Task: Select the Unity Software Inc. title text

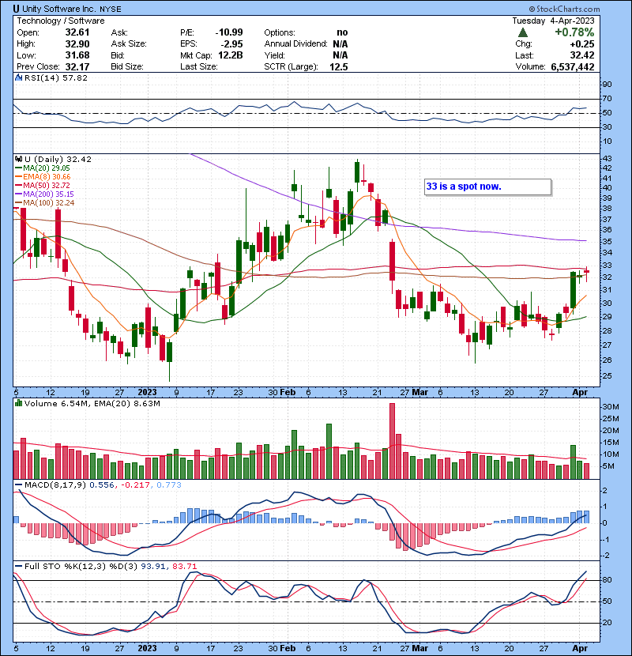Action: tap(59, 9)
